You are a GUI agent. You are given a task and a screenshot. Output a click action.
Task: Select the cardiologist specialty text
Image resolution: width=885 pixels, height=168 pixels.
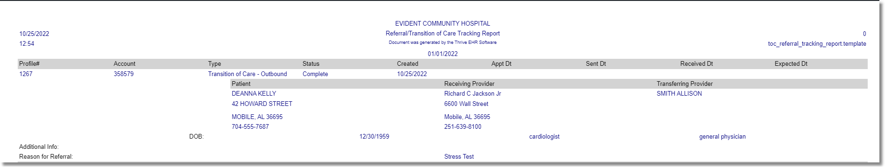click(x=544, y=137)
